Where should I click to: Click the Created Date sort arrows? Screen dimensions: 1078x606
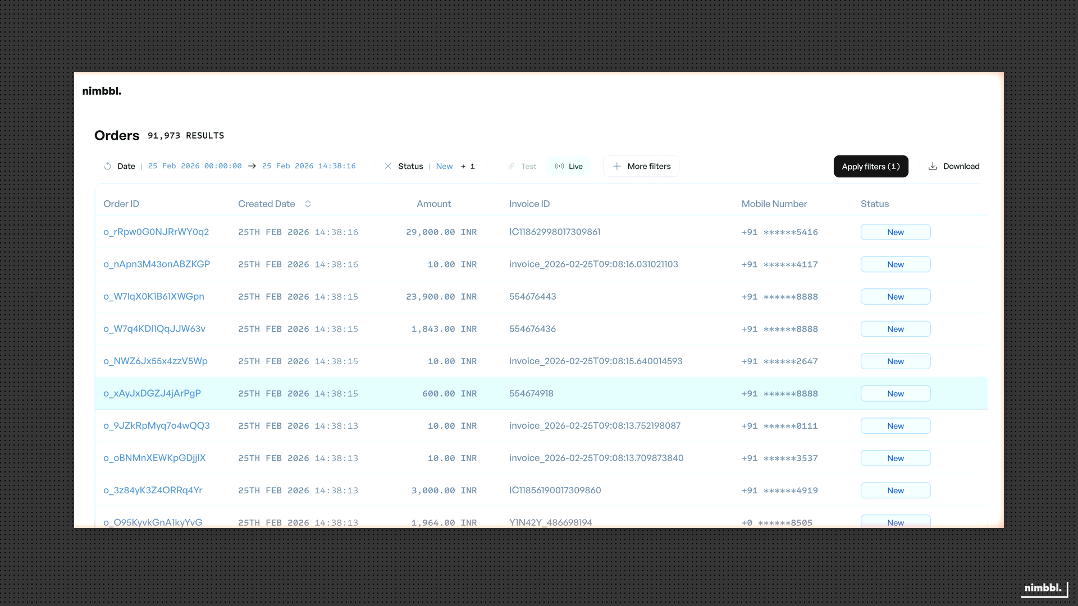click(x=308, y=204)
